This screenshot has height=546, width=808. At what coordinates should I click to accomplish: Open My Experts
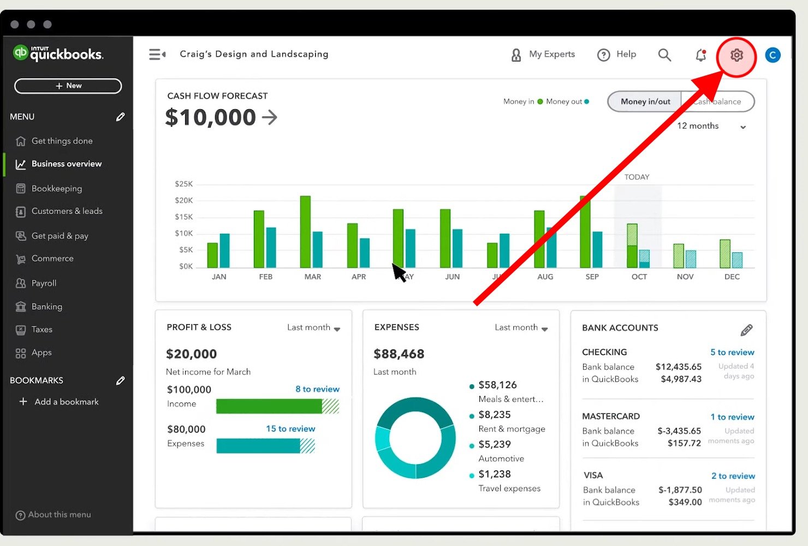(543, 55)
